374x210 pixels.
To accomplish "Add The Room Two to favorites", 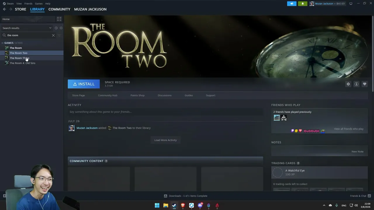I will pyautogui.click(x=365, y=84).
